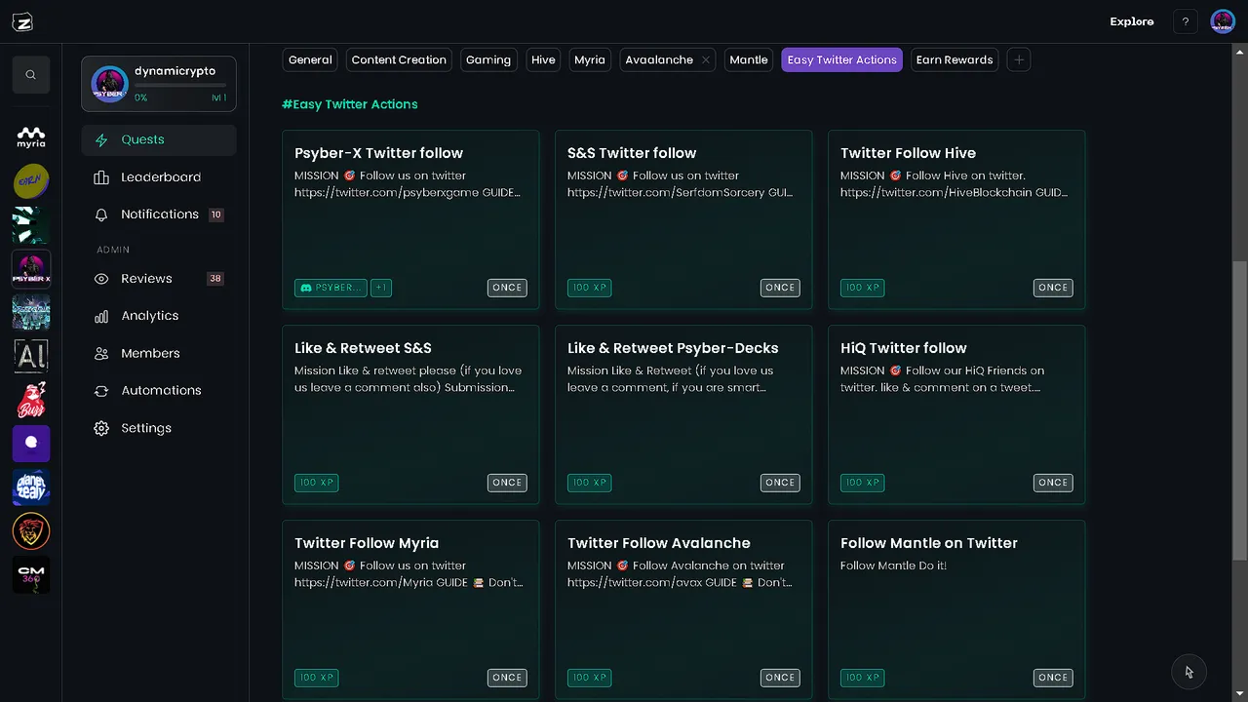The height and width of the screenshot is (702, 1248).
Task: Click the ADMIN section label in sidebar
Action: (113, 250)
